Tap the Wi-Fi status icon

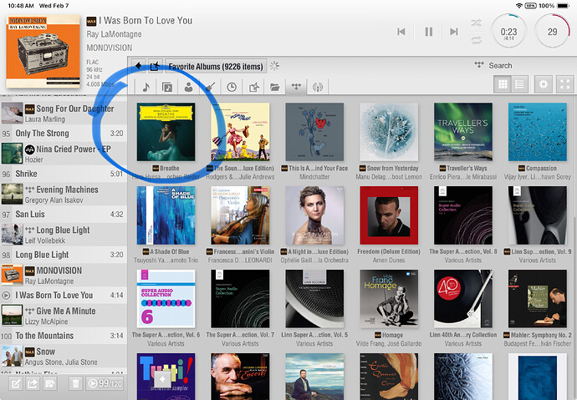[519, 6]
